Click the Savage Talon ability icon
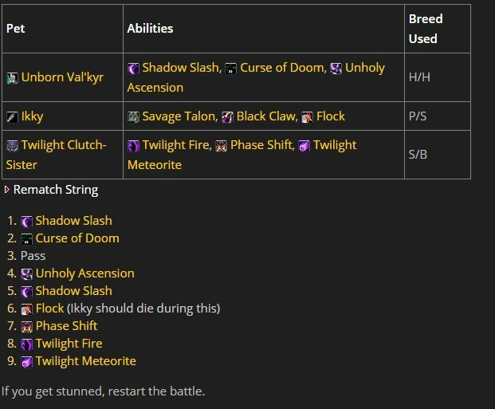Image resolution: width=495 pixels, height=409 pixels. coord(133,117)
